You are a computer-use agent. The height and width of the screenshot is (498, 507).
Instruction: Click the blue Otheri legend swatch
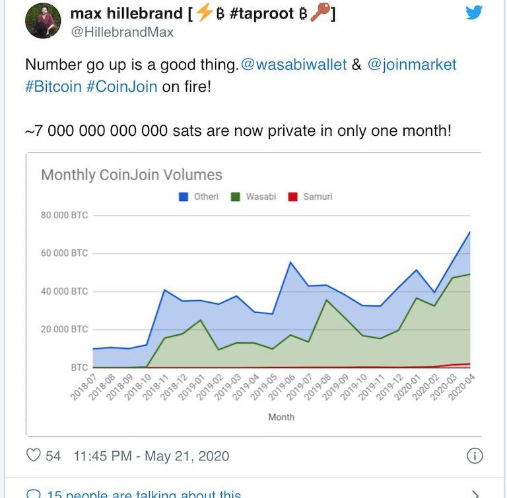click(x=184, y=197)
